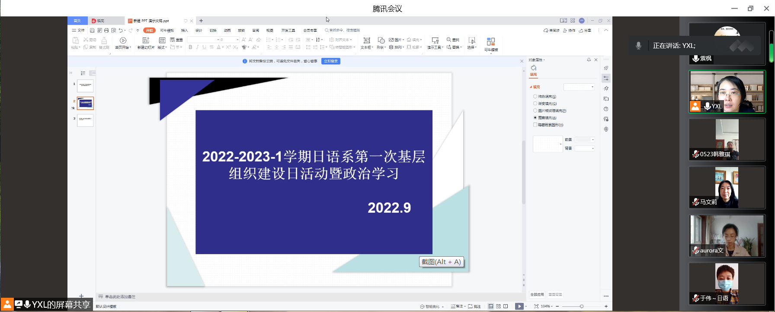Collapse the 填充 section triangle

pyautogui.click(x=531, y=87)
